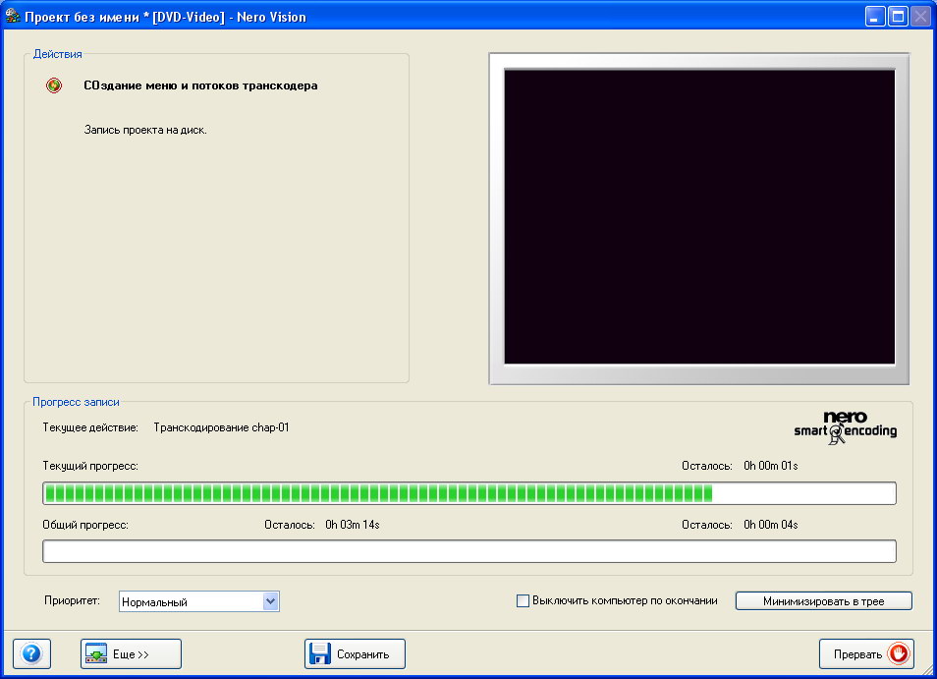Click the overall progress bar
Viewport: 937px width, 679px height.
(469, 551)
